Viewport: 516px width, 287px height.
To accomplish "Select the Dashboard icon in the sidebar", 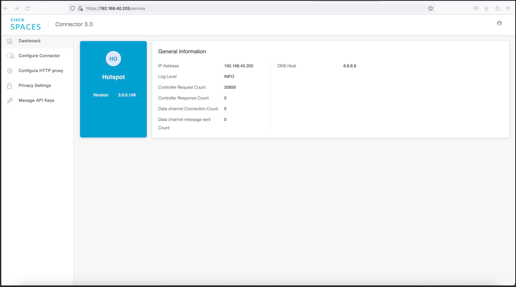I will (10, 41).
